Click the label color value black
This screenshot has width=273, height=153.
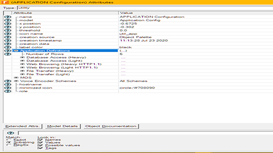click(125, 48)
